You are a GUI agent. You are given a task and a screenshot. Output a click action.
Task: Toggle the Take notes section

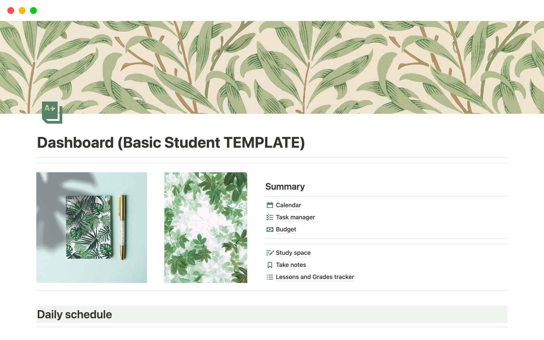tap(290, 264)
